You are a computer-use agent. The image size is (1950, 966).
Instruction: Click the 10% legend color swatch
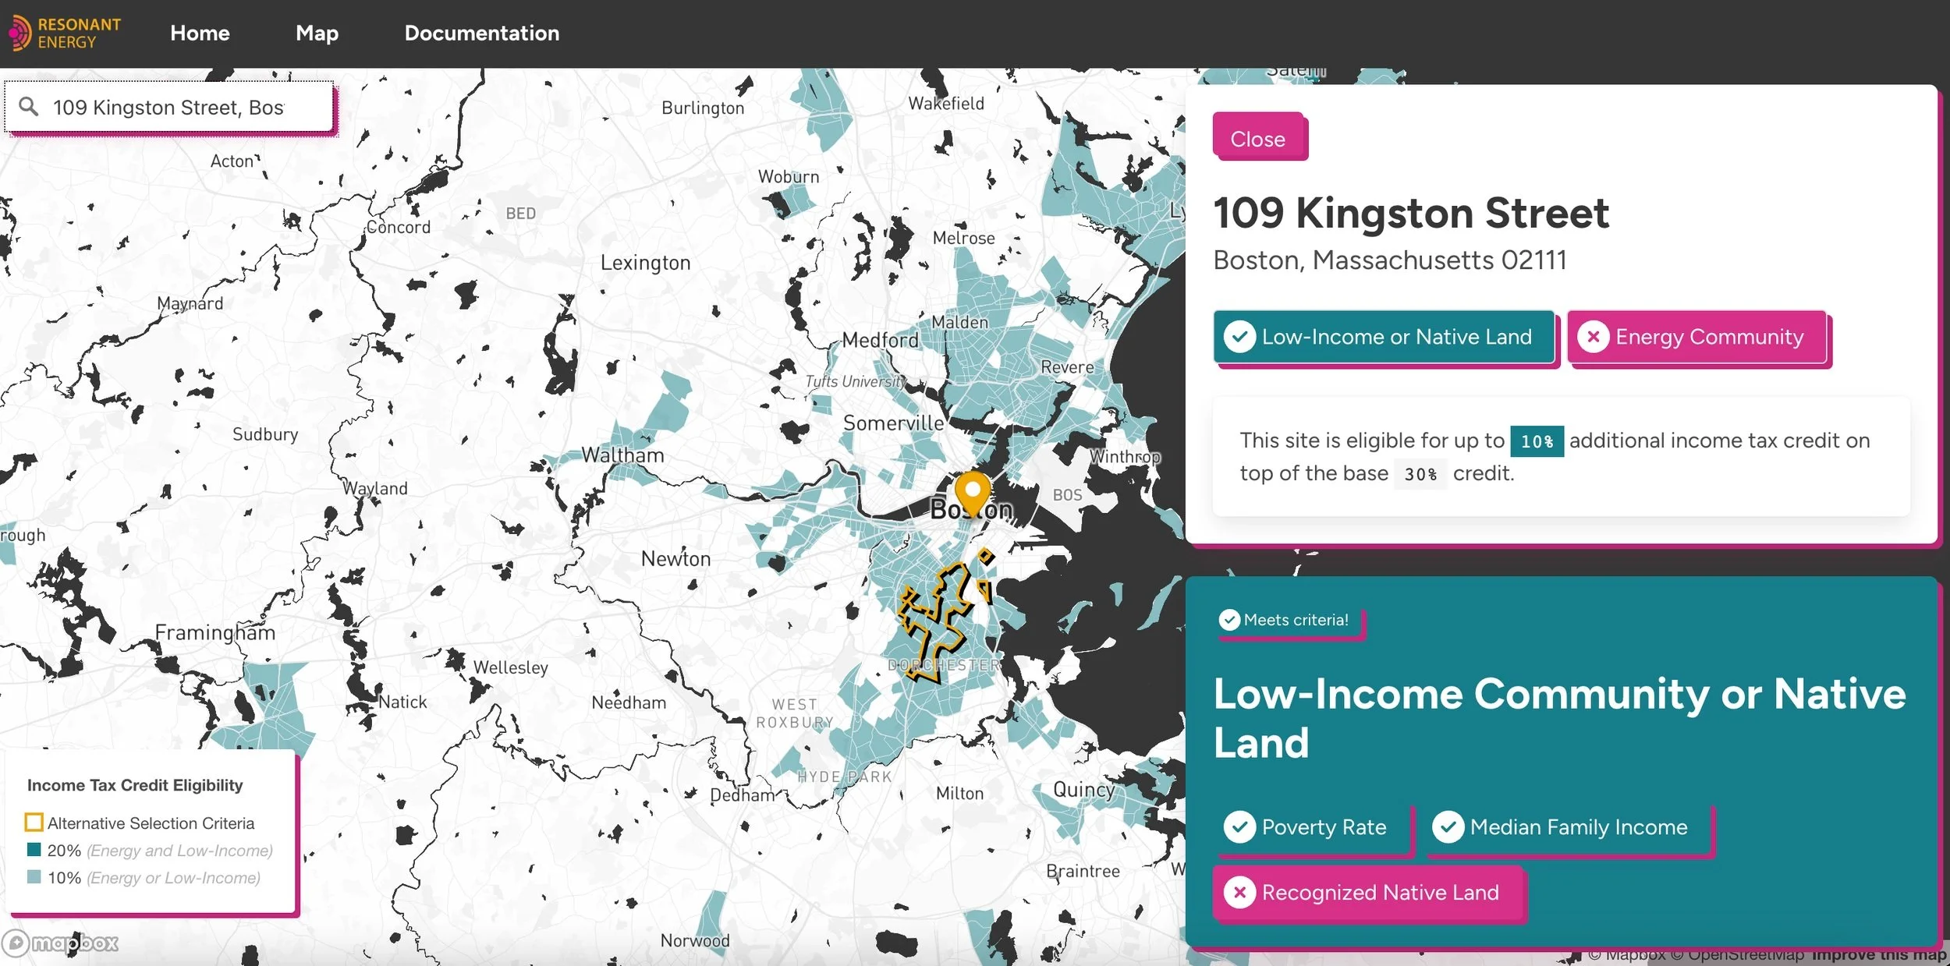click(34, 876)
